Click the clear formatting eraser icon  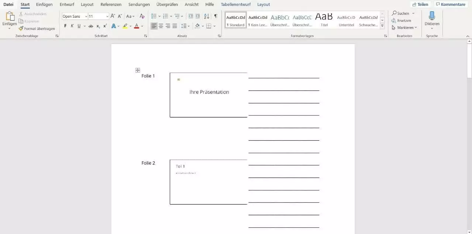click(x=142, y=16)
